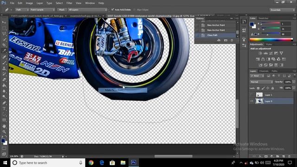The image size is (297, 167).
Task: Open the Filter menu
Action: point(69,3)
